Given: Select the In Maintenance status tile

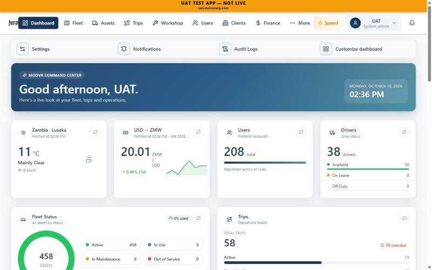Looking at the screenshot, I should (111, 259).
